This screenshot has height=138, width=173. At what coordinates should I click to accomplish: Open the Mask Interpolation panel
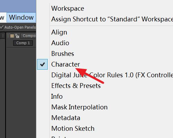tap(79, 107)
